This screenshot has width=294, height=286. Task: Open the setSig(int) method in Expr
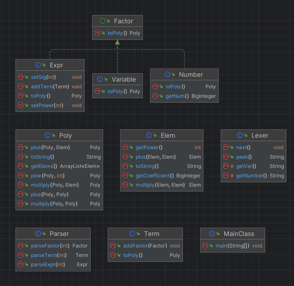tap(50, 77)
